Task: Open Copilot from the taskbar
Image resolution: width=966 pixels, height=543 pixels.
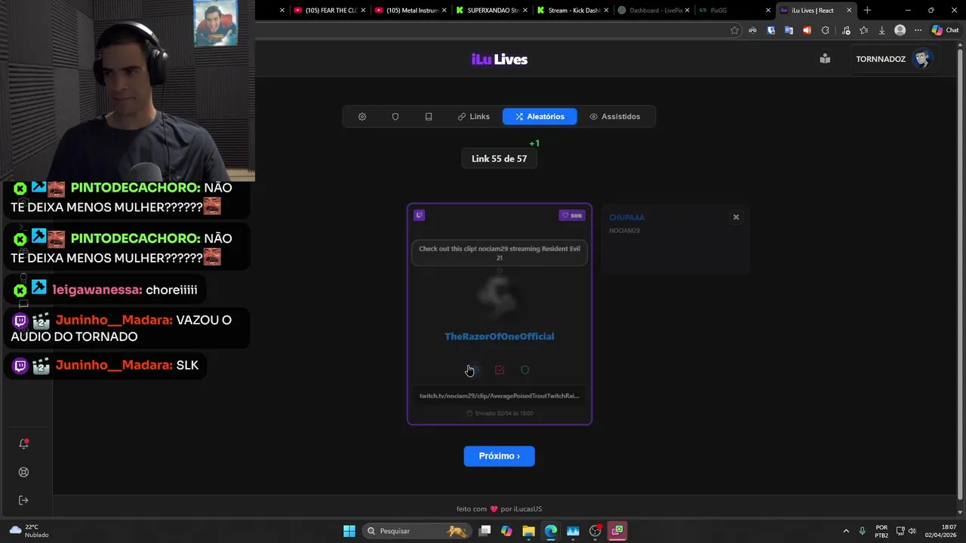Action: [x=506, y=531]
